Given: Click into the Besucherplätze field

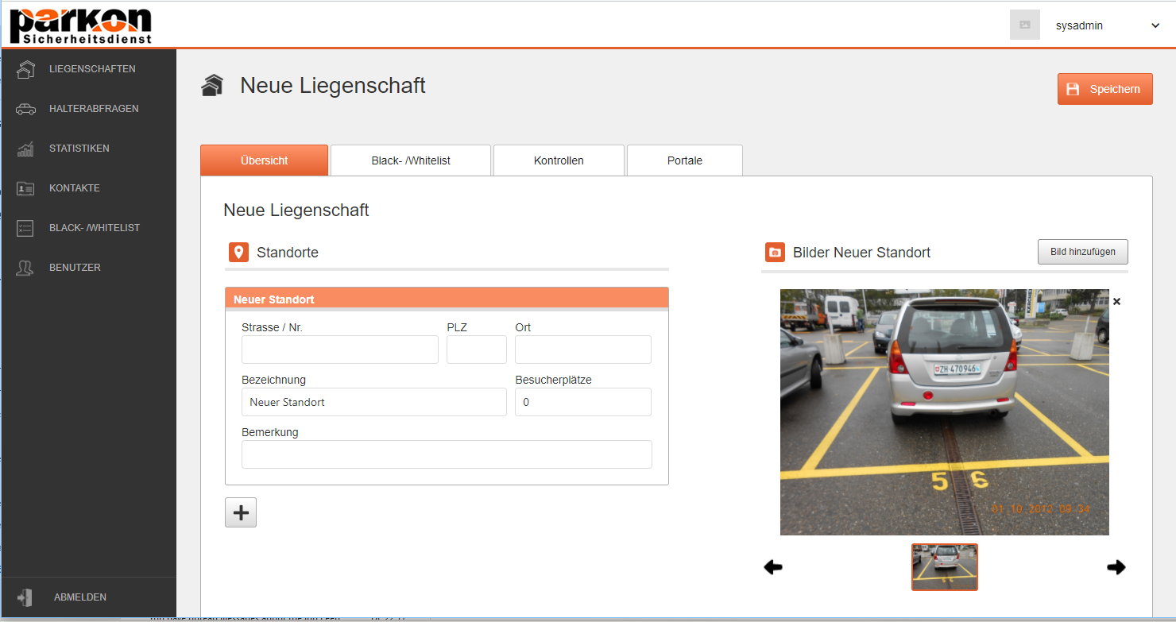Looking at the screenshot, I should tap(582, 402).
